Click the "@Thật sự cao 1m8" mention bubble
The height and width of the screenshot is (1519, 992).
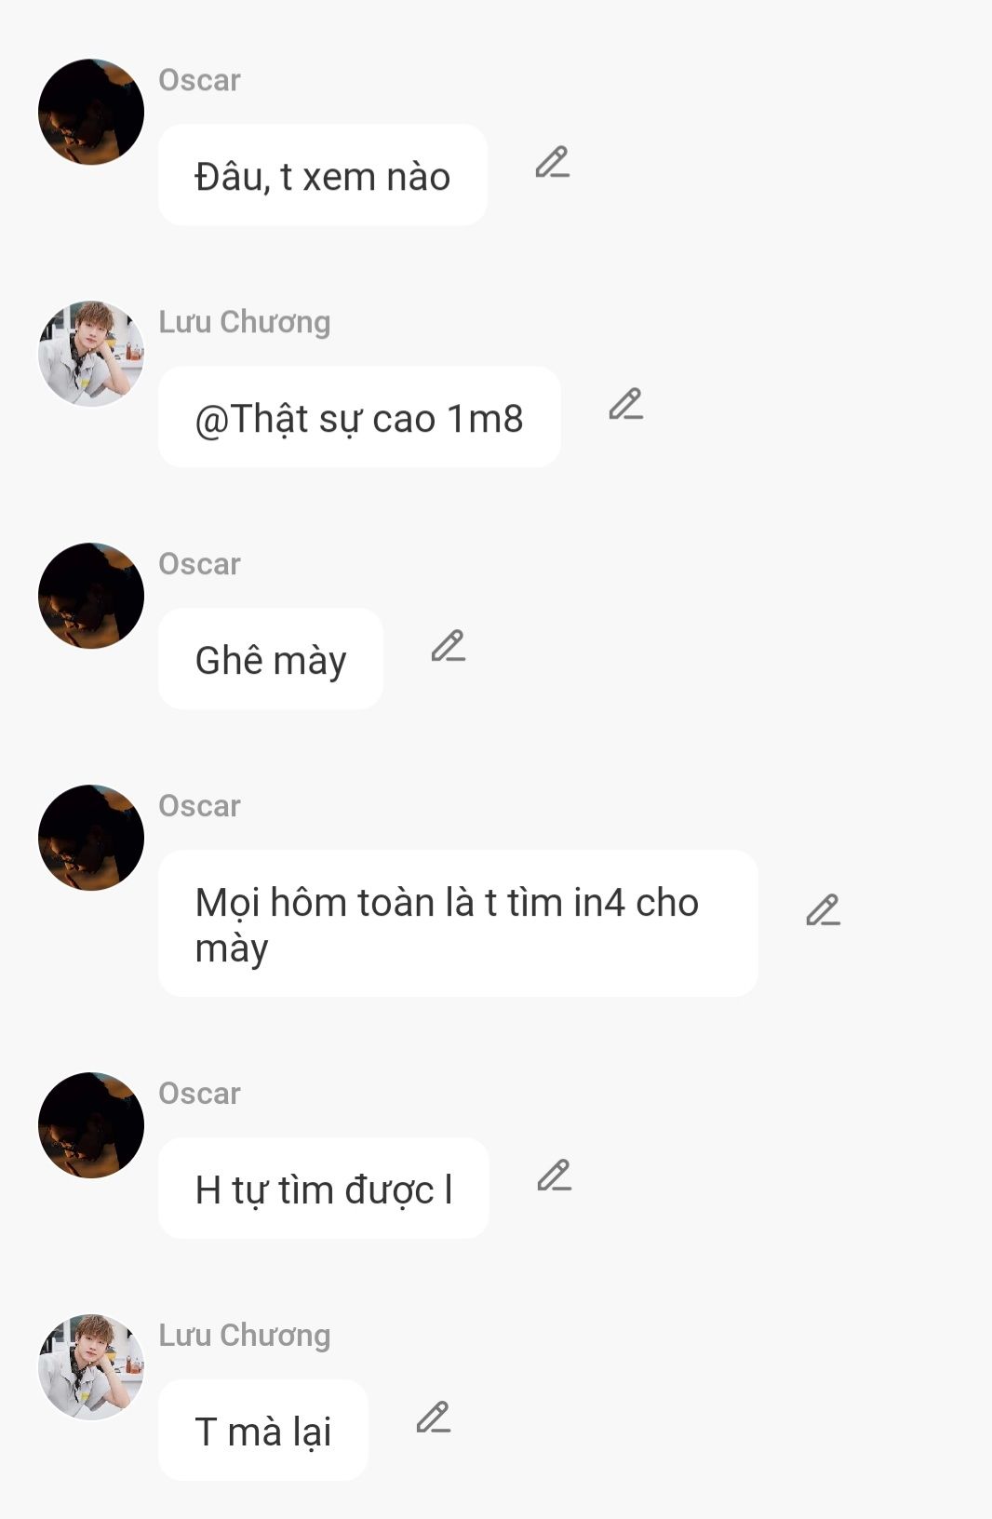pyautogui.click(x=359, y=417)
